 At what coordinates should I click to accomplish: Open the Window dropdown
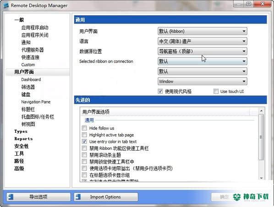[x=203, y=82]
